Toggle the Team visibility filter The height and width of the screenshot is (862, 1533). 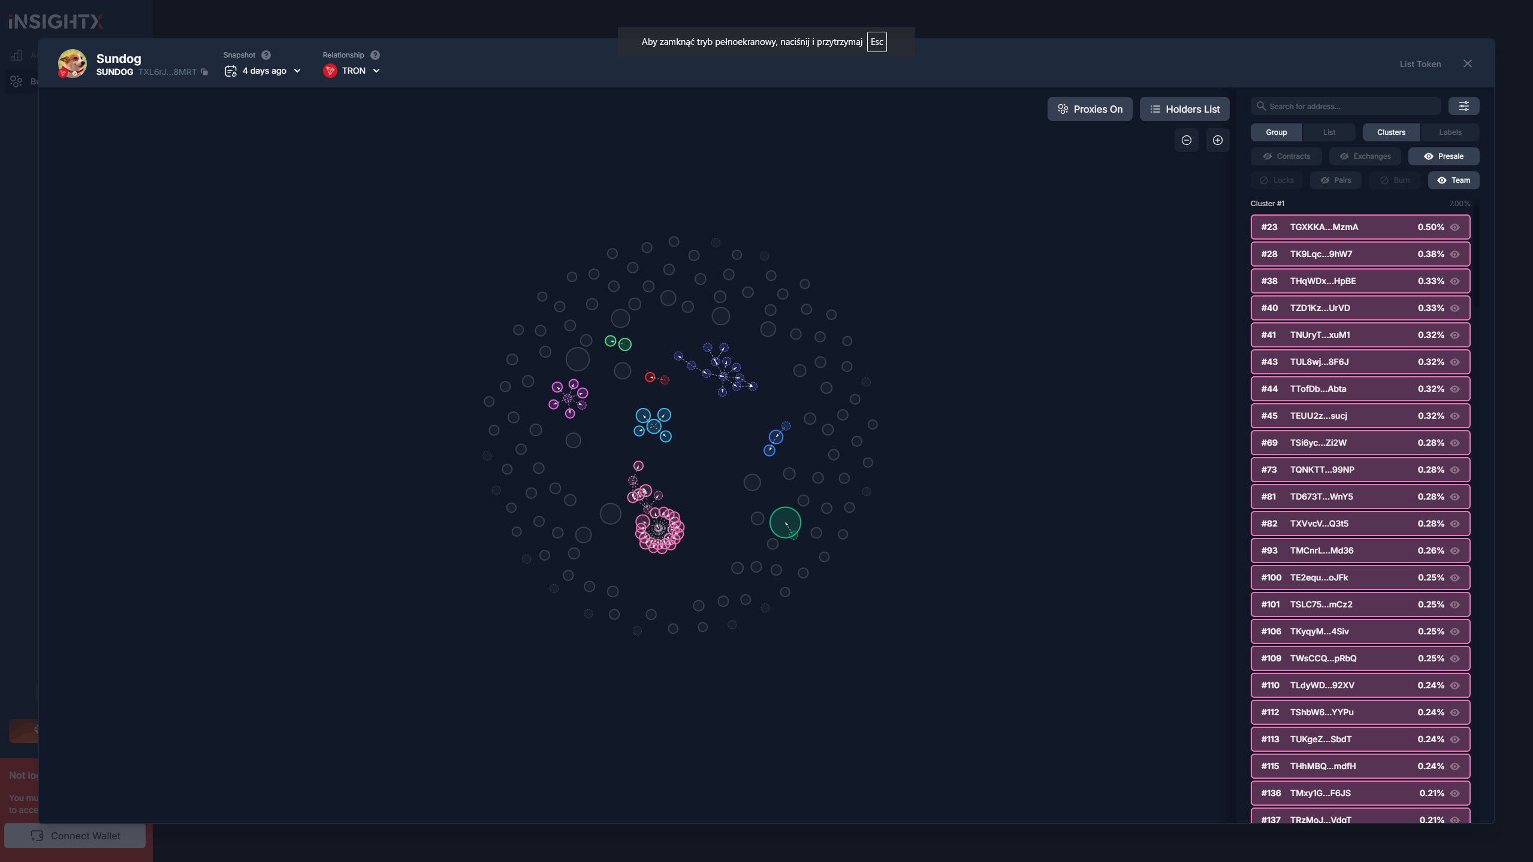pyautogui.click(x=1453, y=180)
